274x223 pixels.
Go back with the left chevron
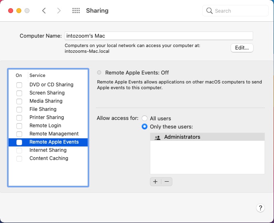[44, 11]
